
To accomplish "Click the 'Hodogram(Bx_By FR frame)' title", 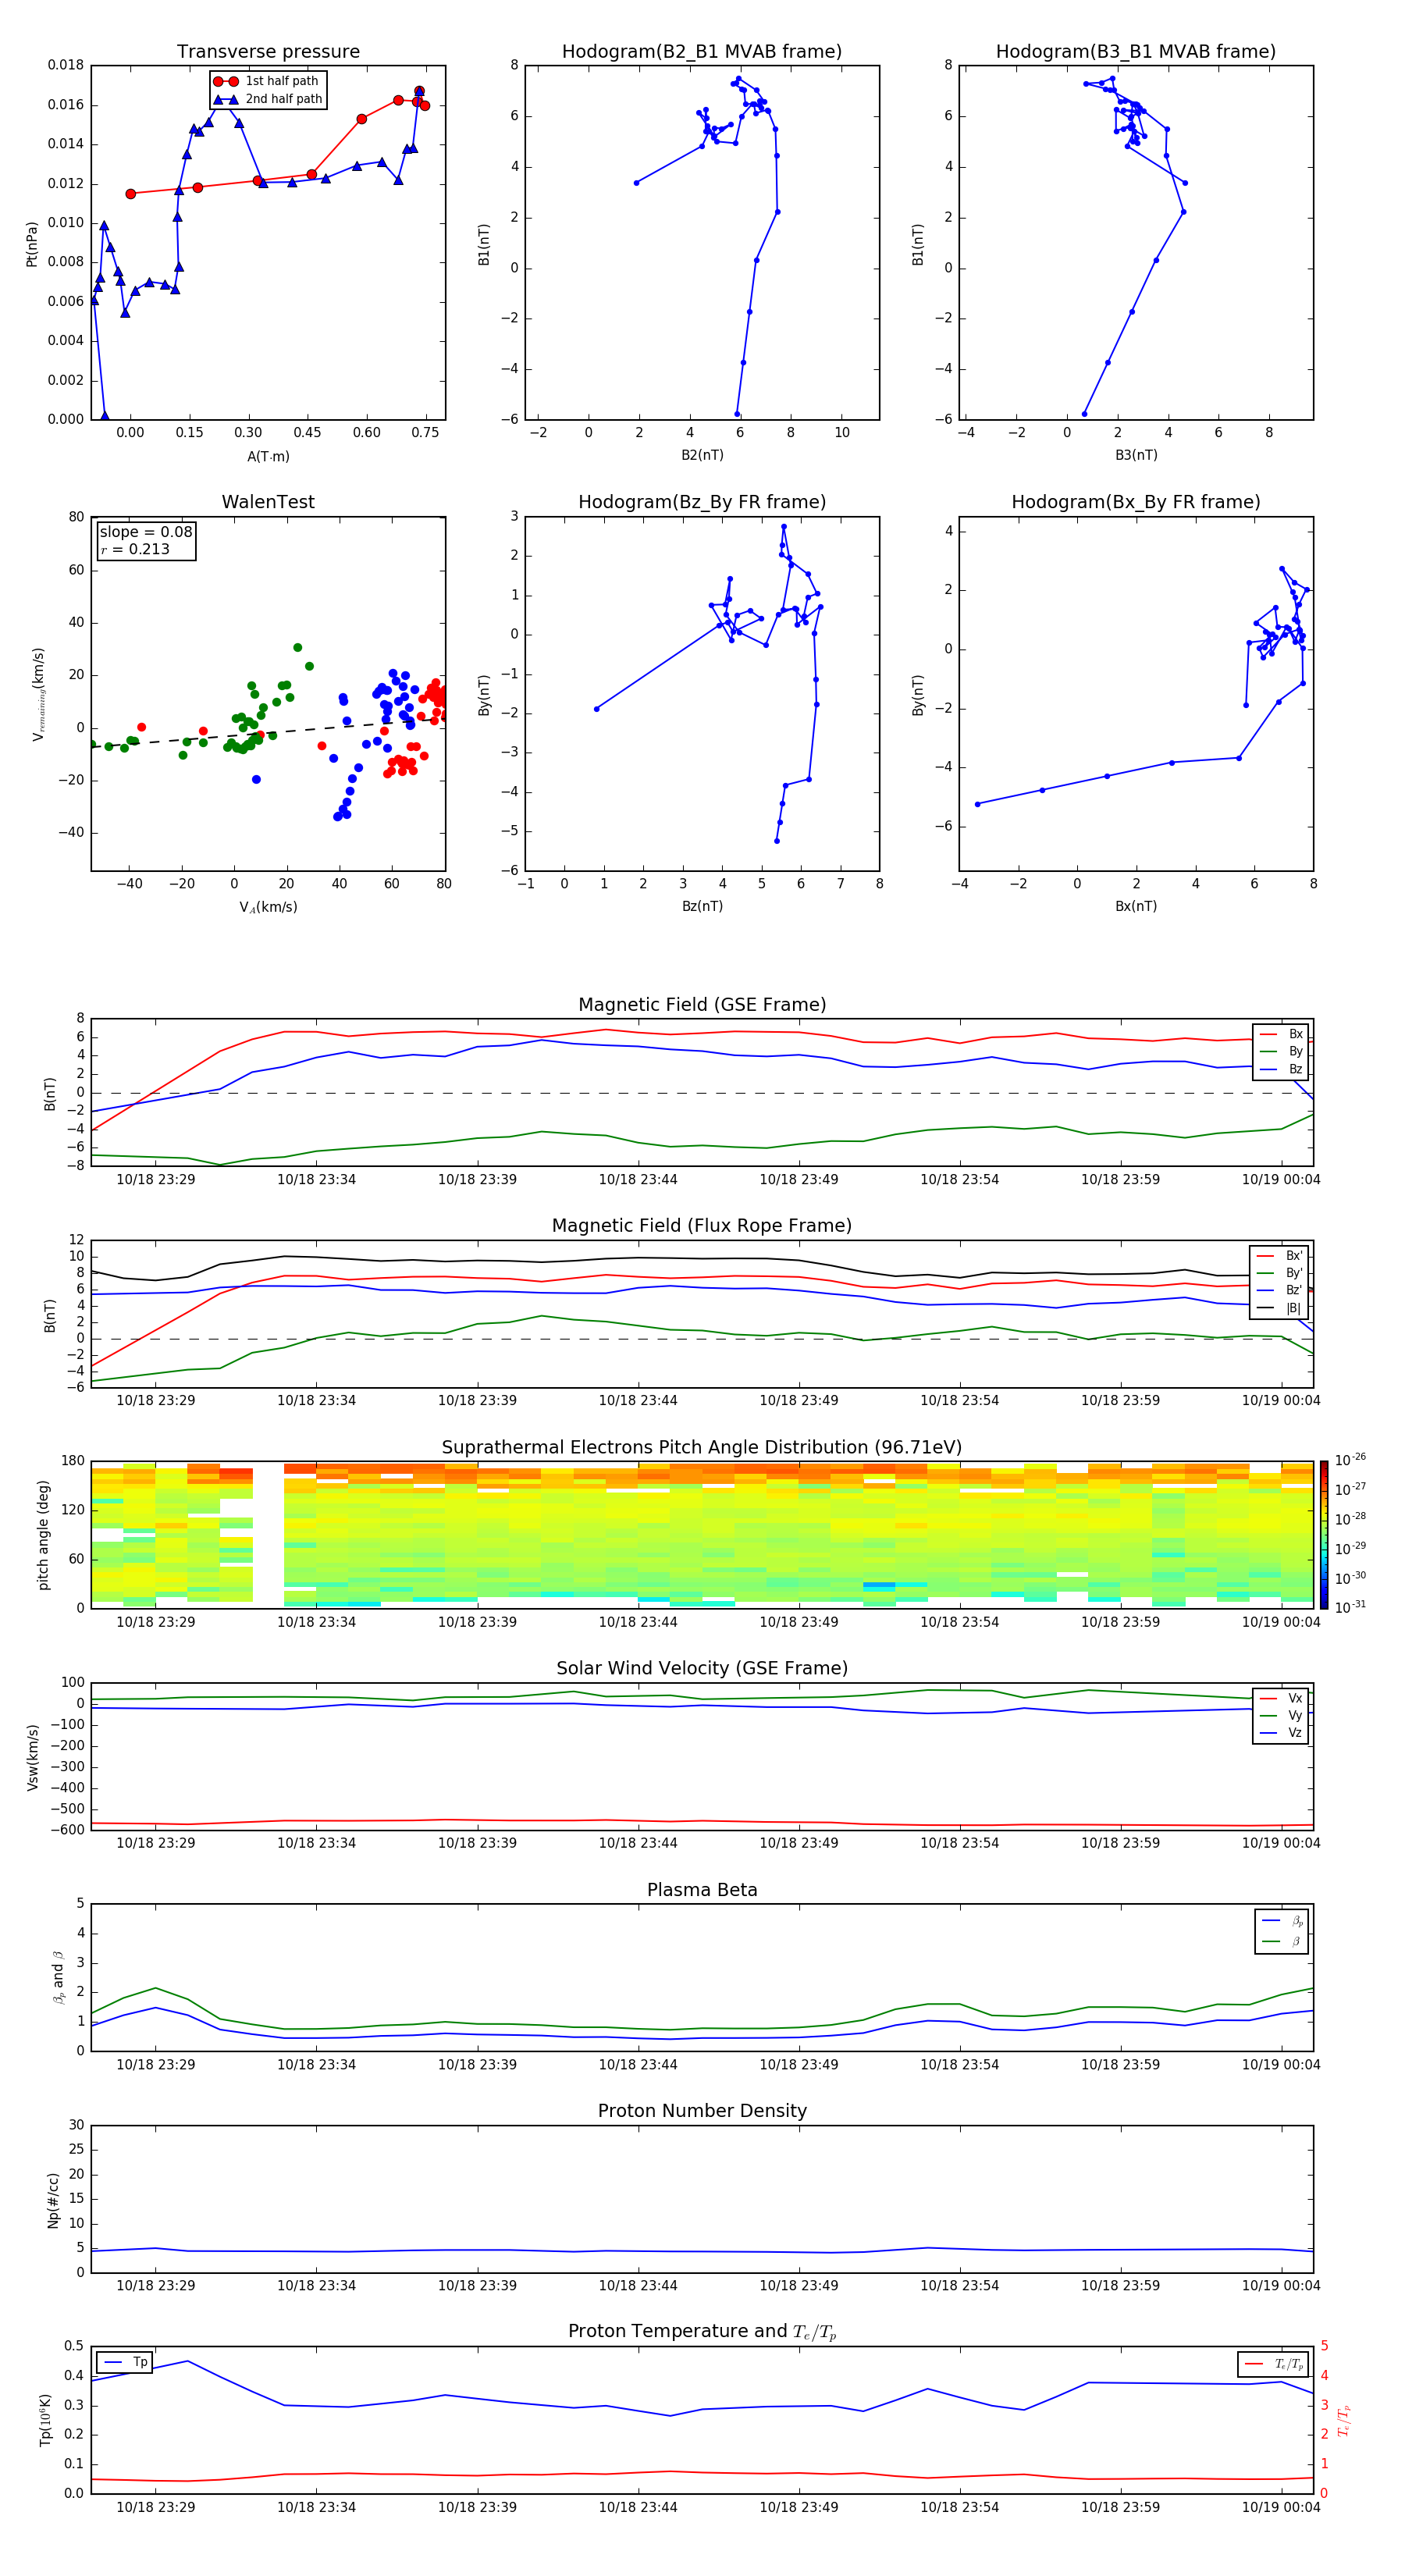I will pos(1136,502).
